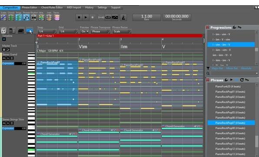Screen dimensions: 259x157
Task: Select the stacked layers mode icon
Action: tap(21, 31)
